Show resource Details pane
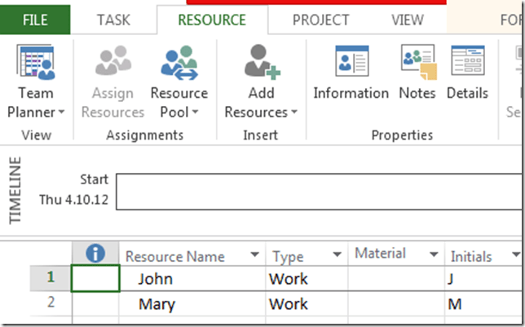This screenshot has width=525, height=327. (467, 64)
